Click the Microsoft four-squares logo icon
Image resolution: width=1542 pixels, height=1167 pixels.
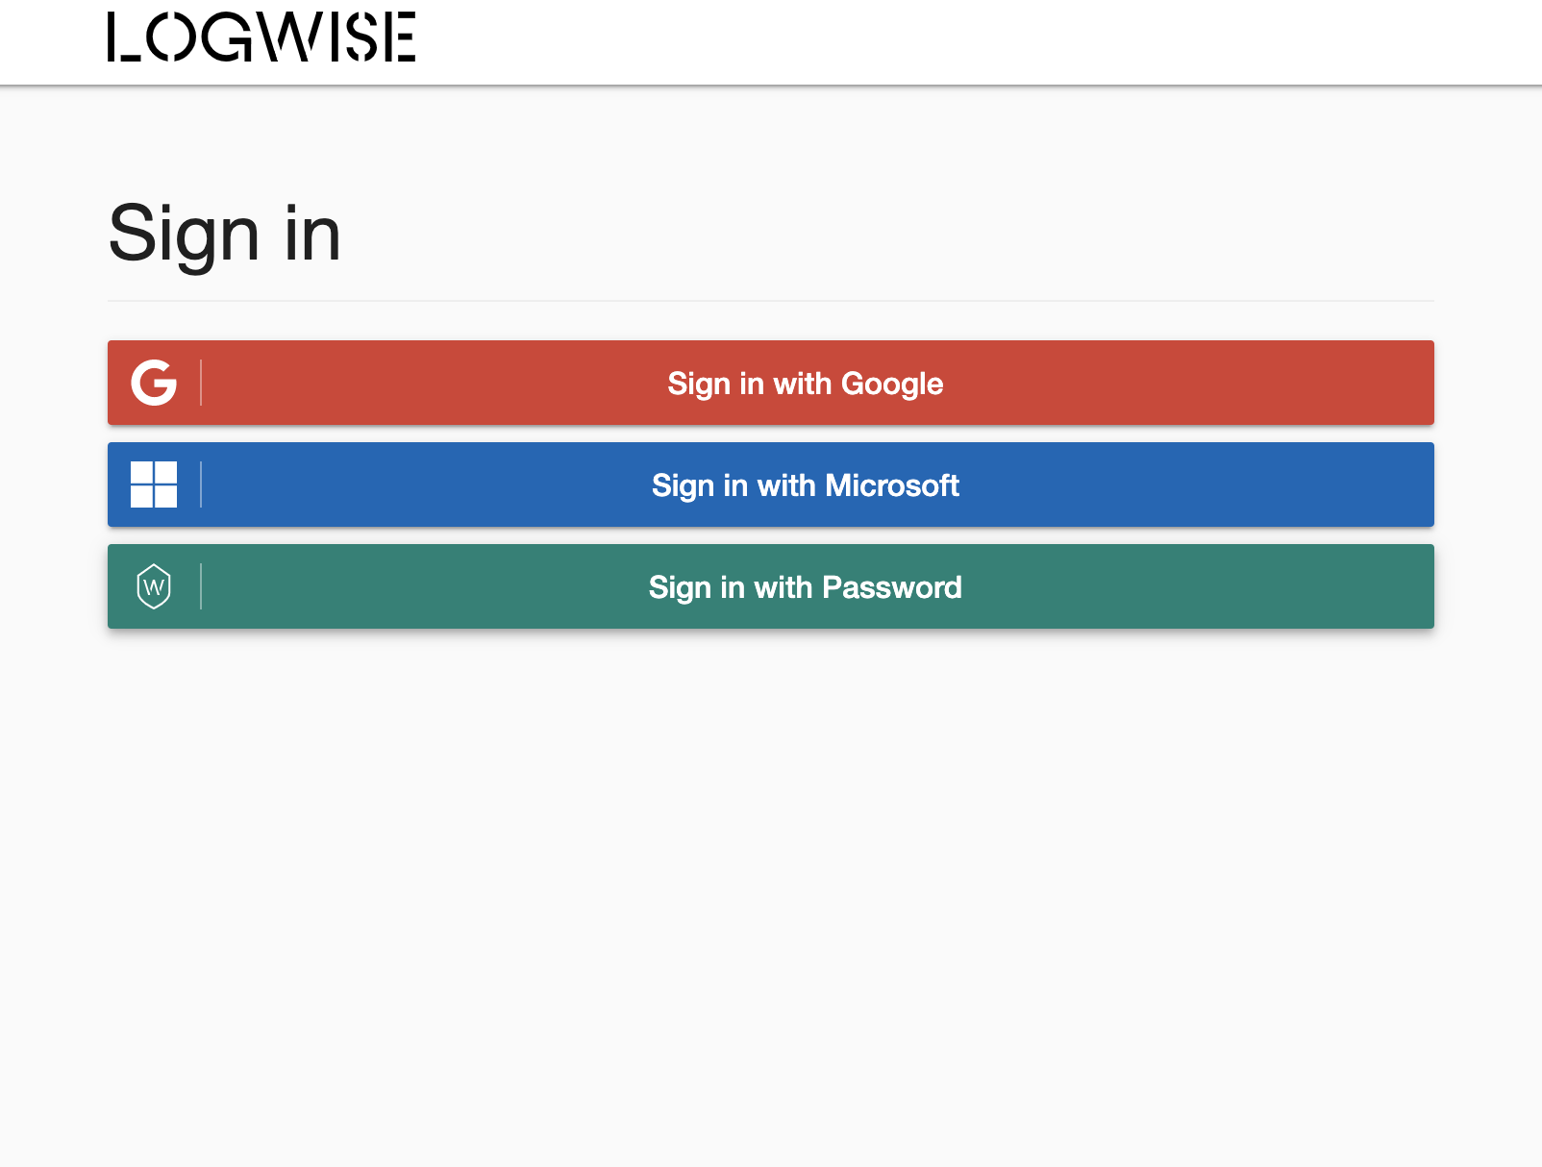coord(154,484)
